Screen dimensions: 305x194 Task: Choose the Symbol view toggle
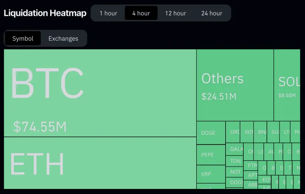[23, 38]
